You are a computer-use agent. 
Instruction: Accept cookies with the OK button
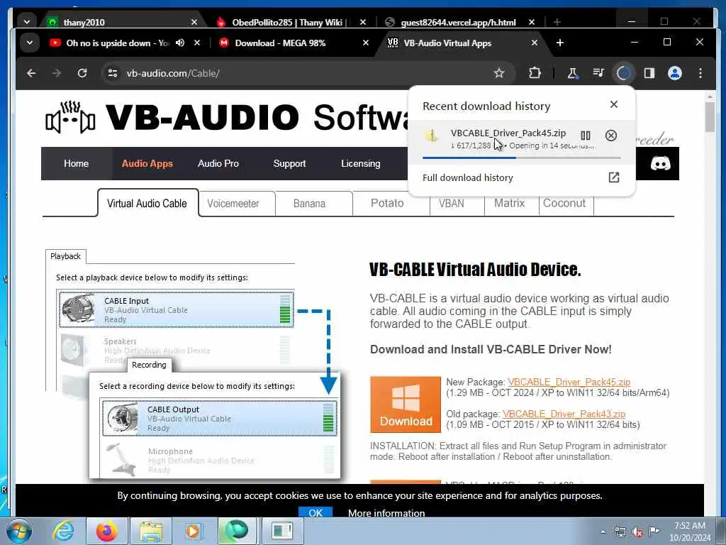tap(315, 512)
